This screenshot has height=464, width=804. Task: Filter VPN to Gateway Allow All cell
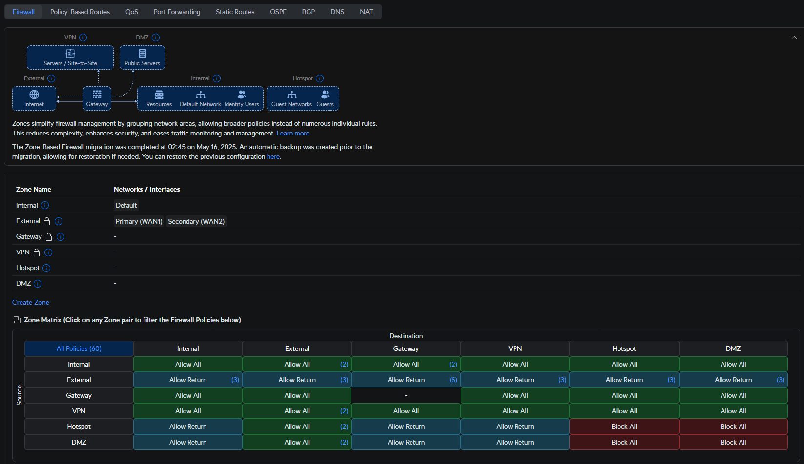click(406, 411)
